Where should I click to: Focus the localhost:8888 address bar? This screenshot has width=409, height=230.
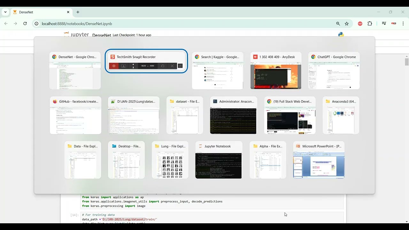185,24
